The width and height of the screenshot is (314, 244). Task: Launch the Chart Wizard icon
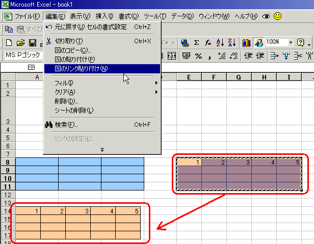[x=247, y=42]
